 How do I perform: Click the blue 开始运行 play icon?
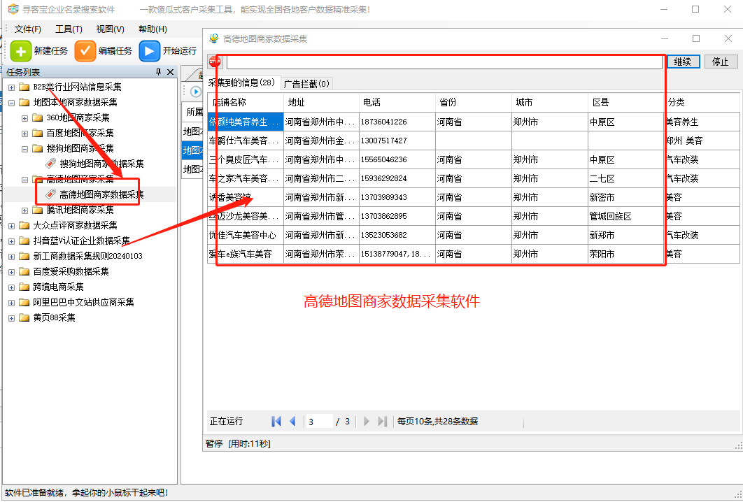click(x=149, y=50)
